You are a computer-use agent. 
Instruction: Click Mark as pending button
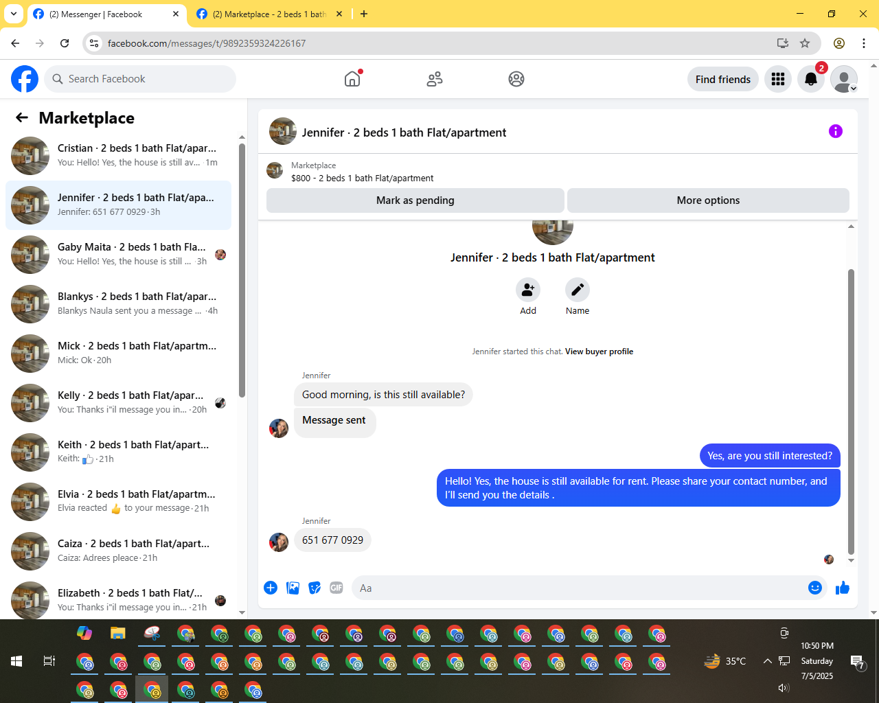click(415, 200)
